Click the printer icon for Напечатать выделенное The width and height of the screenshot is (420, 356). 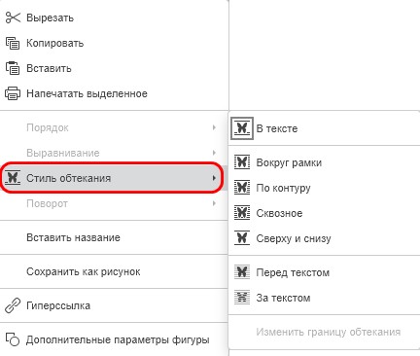(x=13, y=93)
